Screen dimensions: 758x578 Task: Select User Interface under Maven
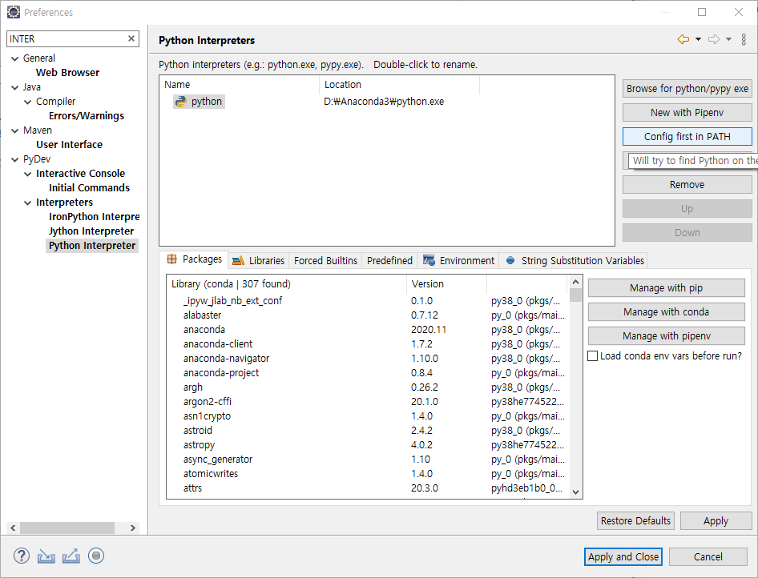tap(69, 144)
